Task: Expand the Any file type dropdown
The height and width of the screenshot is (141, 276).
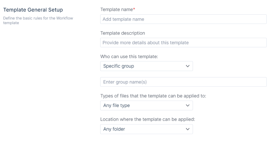Action: click(147, 105)
